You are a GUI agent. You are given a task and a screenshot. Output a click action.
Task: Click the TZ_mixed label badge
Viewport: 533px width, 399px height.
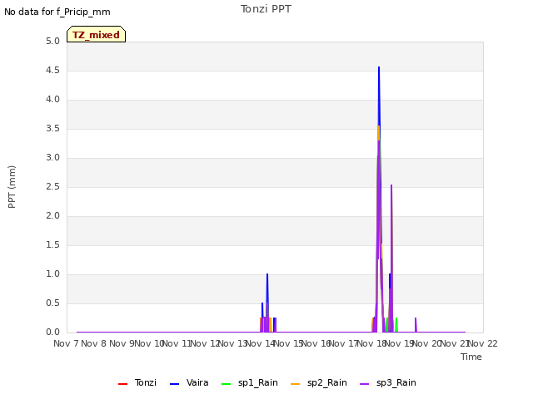[97, 34]
